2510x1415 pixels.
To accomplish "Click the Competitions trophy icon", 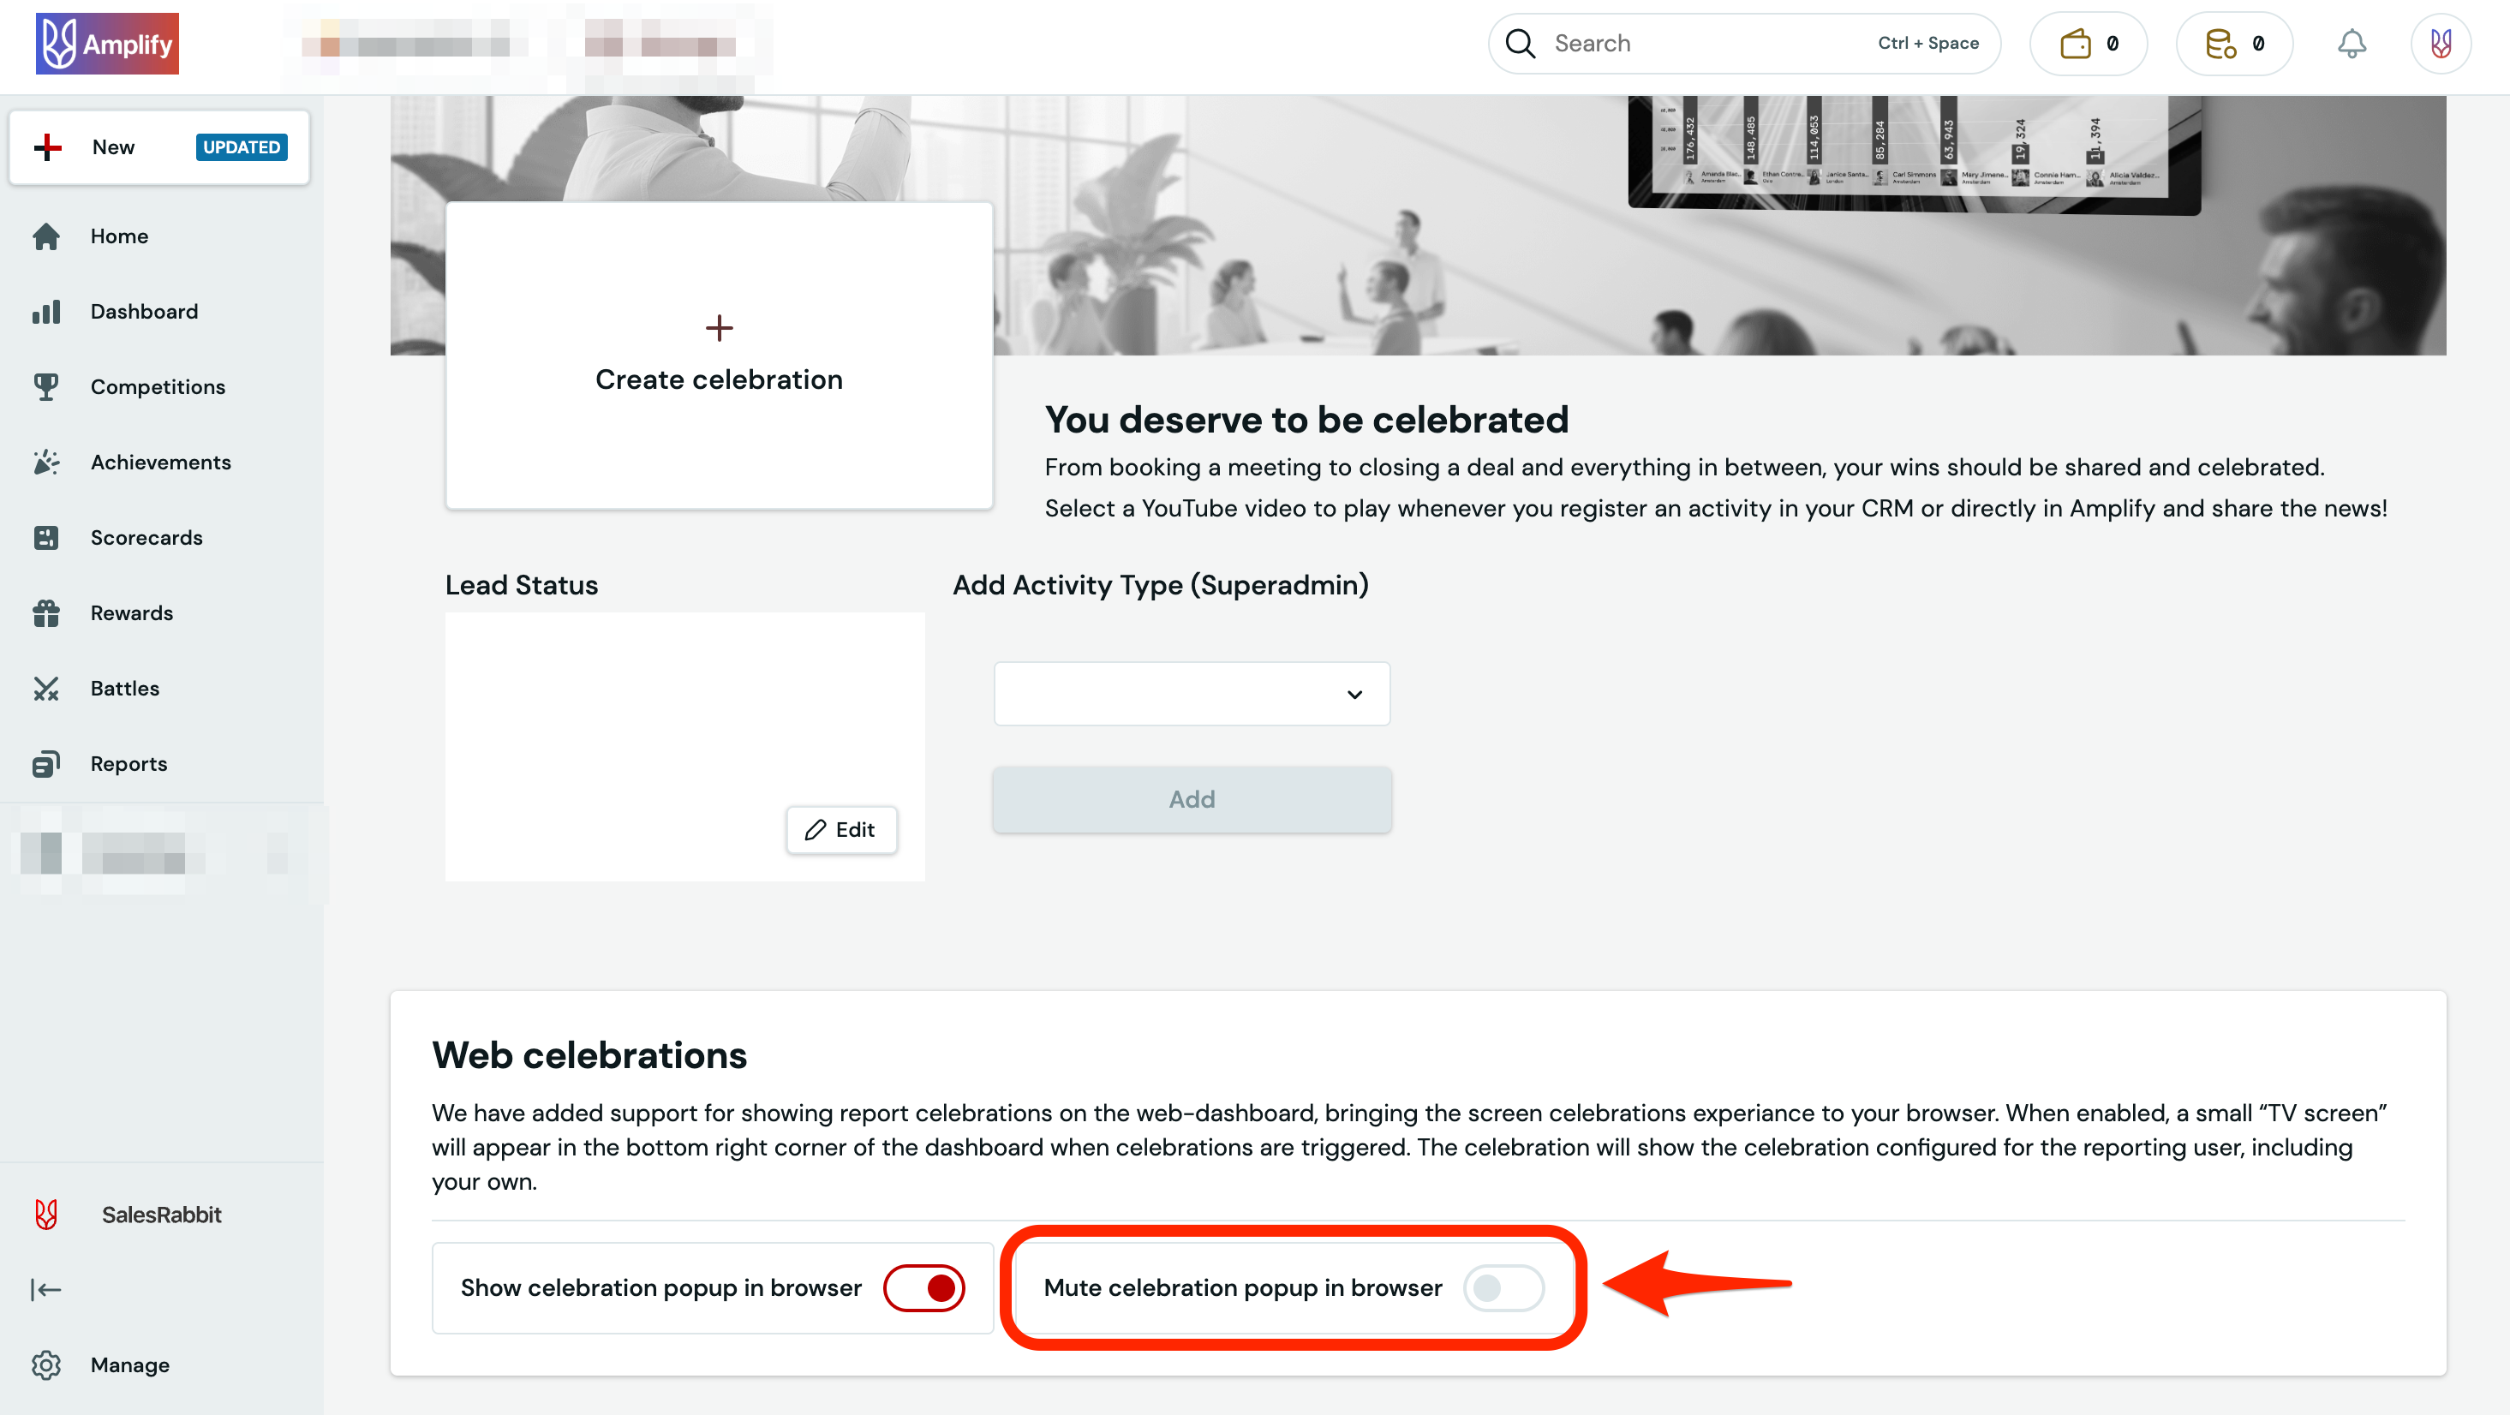I will tap(45, 387).
